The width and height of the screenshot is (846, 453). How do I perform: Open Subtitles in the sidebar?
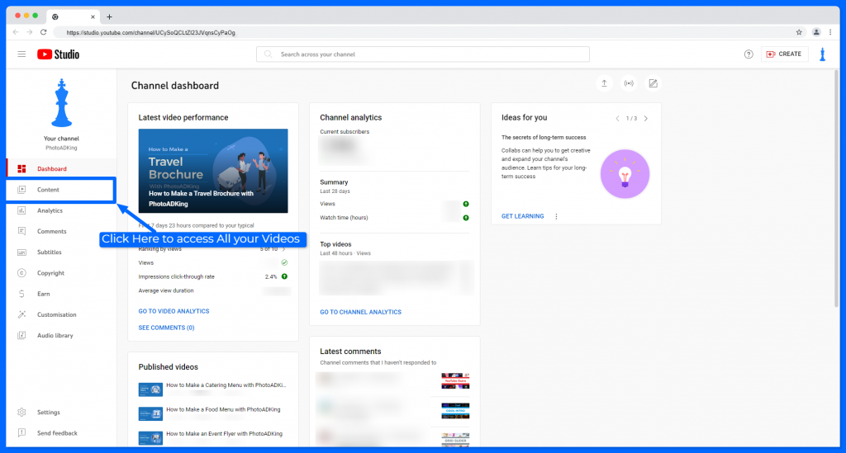[x=61, y=252]
